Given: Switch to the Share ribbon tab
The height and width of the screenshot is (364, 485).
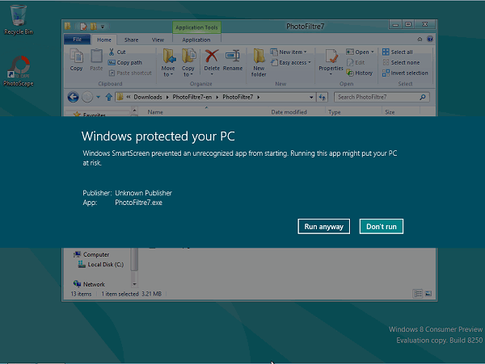Looking at the screenshot, I should coord(132,40).
